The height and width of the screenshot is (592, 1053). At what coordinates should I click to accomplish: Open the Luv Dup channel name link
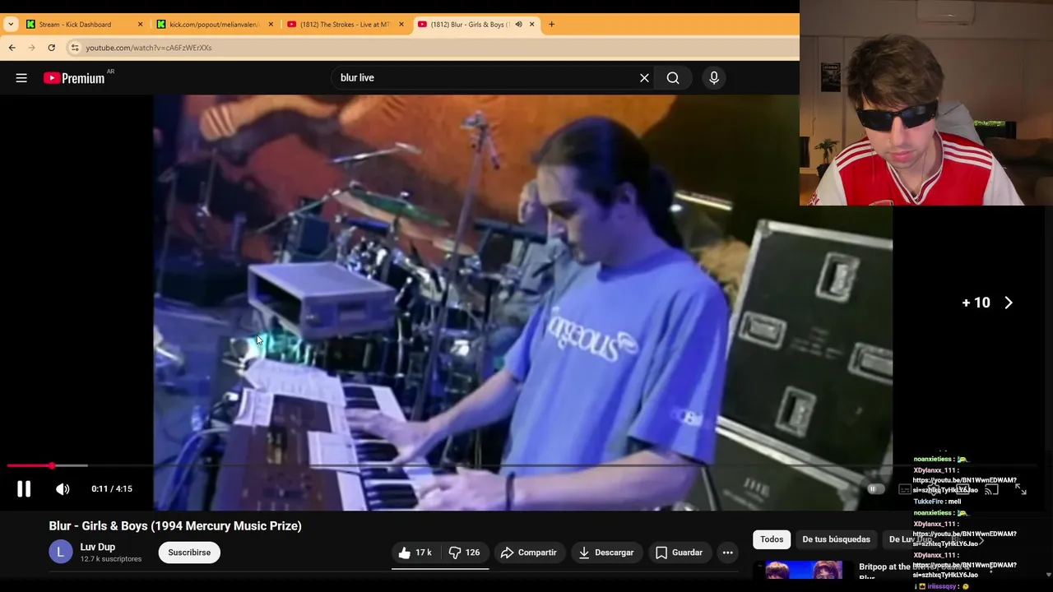coord(98,548)
